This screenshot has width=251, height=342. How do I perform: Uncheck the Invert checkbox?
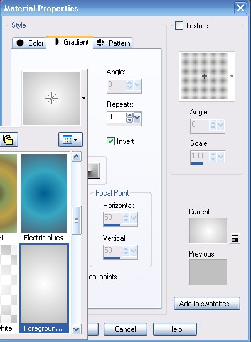click(x=110, y=141)
